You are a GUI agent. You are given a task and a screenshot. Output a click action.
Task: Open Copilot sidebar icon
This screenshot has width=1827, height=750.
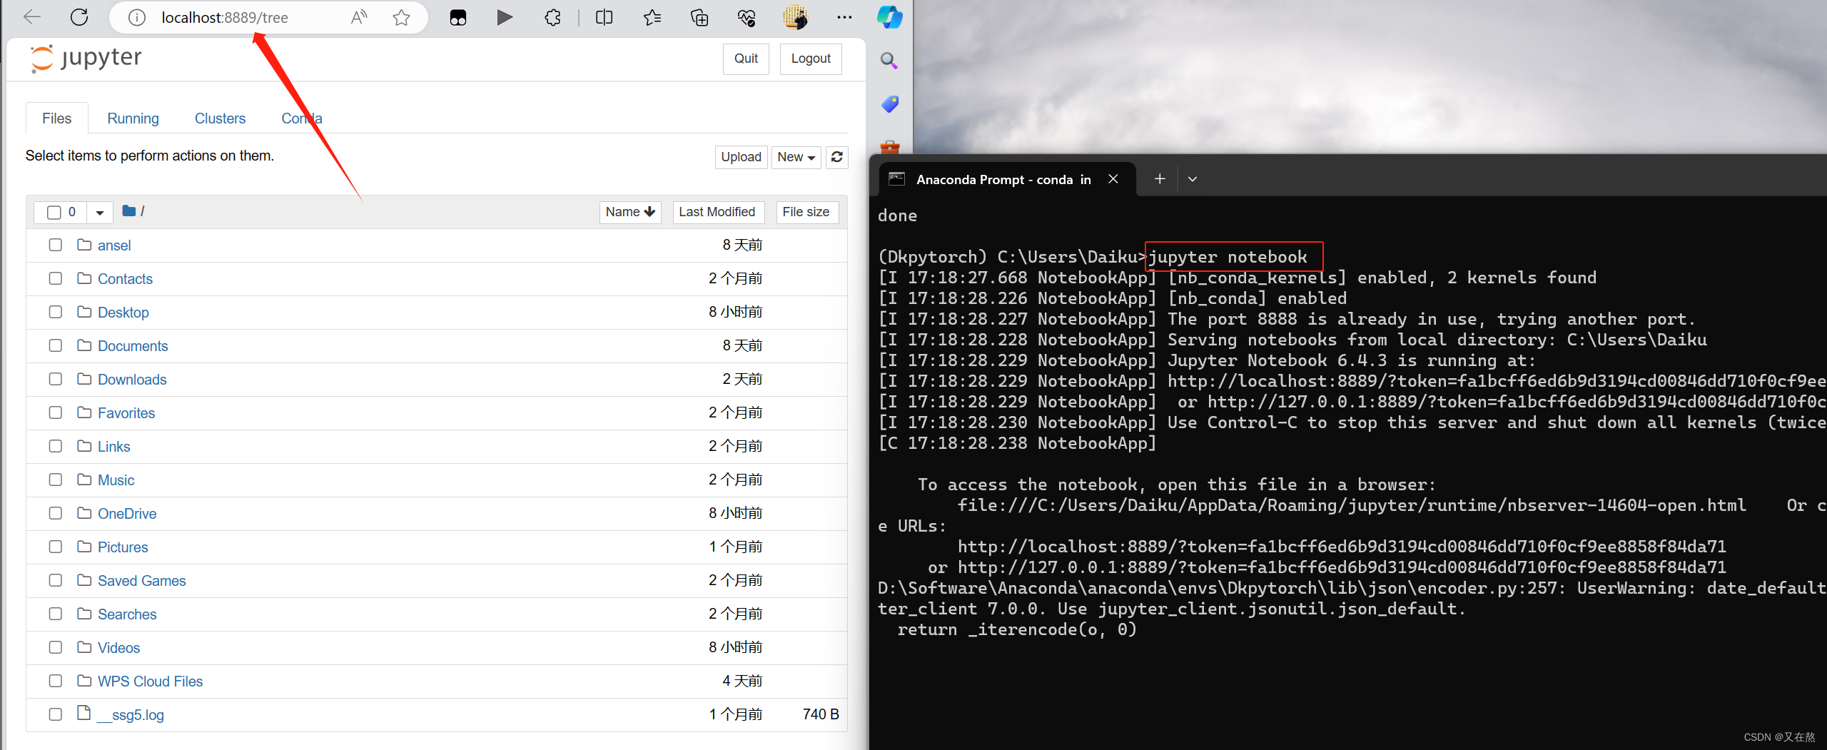[889, 17]
